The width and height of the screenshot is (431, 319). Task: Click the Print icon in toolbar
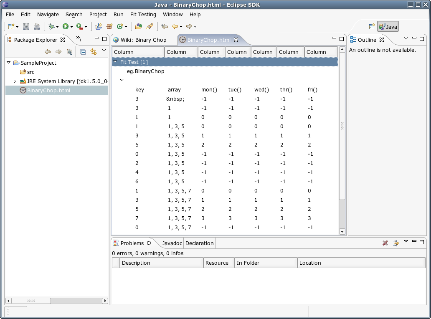(37, 26)
